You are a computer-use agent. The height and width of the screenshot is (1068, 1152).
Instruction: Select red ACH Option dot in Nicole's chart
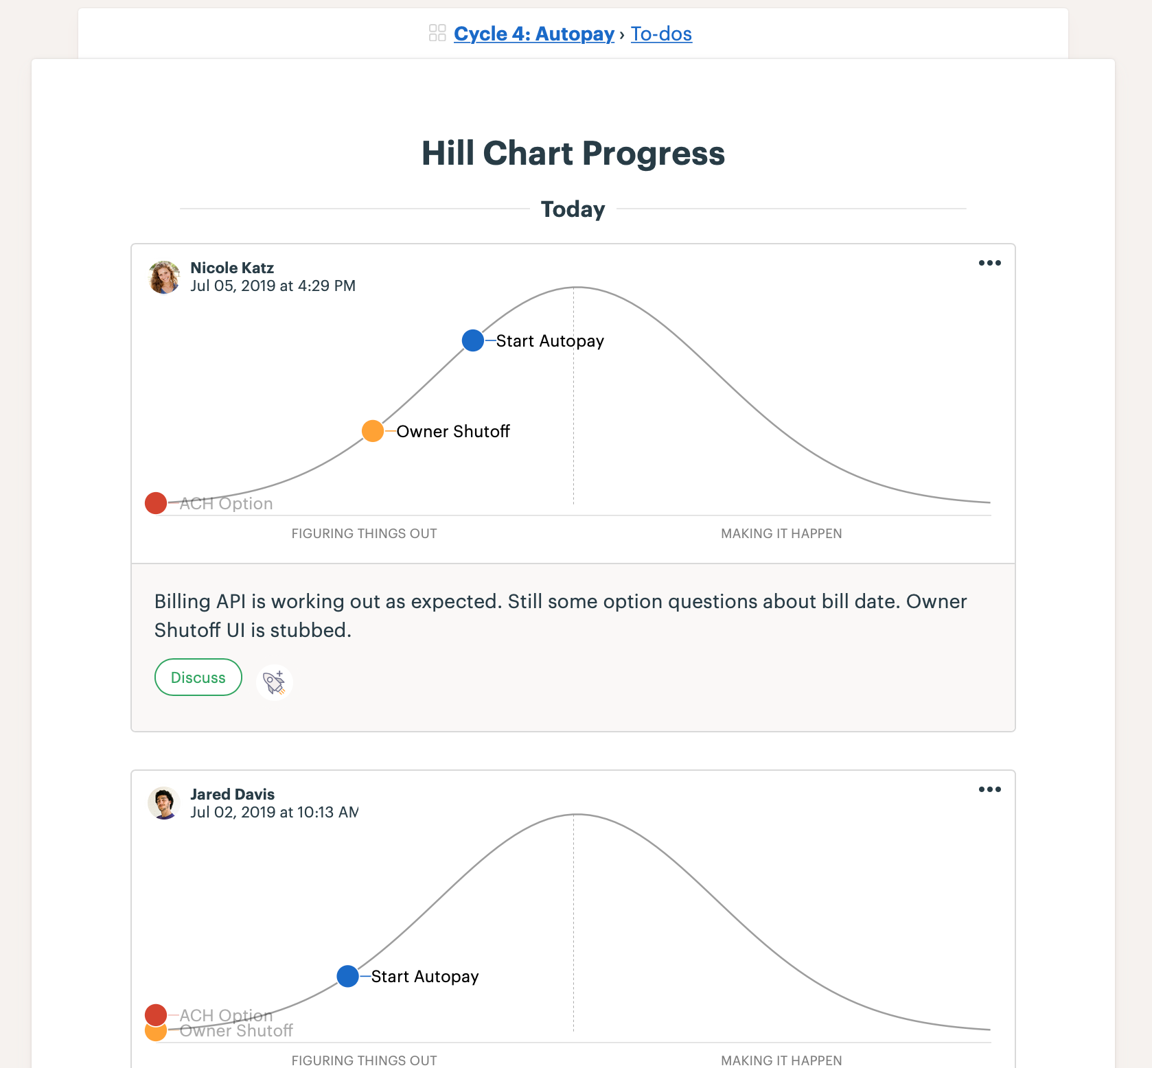click(156, 503)
